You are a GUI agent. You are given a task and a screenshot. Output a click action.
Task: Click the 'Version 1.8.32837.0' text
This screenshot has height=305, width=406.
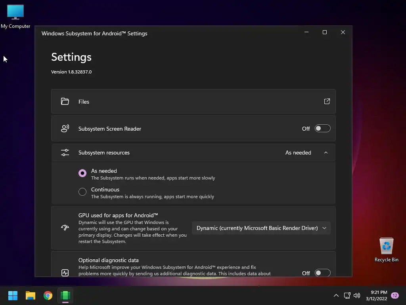(71, 72)
